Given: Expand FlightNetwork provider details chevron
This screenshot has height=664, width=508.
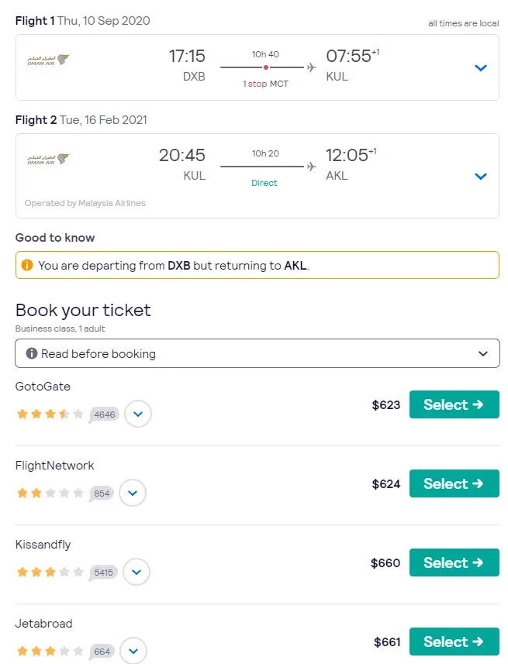Looking at the screenshot, I should (x=133, y=493).
